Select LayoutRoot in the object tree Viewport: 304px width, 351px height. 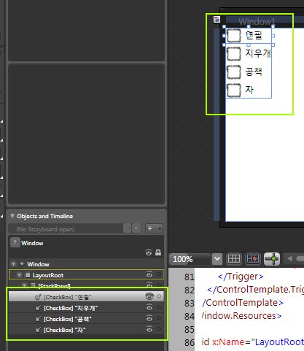pos(48,275)
